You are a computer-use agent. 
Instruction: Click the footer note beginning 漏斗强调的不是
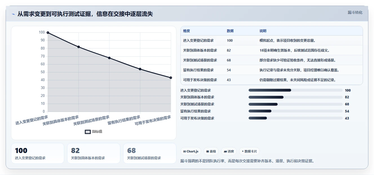click(247, 161)
